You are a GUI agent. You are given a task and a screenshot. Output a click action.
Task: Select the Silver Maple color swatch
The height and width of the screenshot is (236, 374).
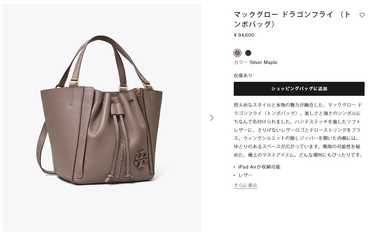click(237, 53)
